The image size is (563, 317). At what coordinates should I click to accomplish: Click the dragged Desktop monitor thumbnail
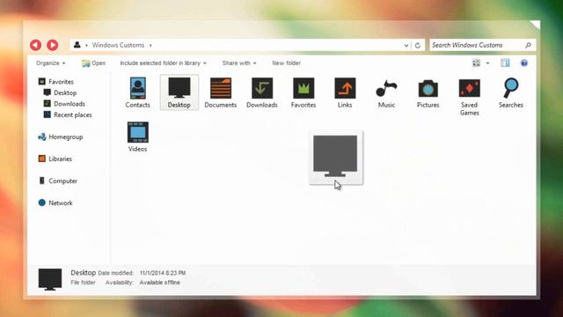click(336, 158)
